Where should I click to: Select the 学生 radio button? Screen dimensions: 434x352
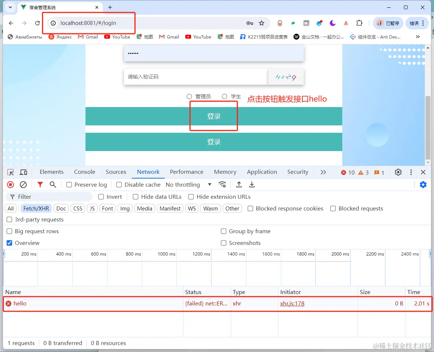pyautogui.click(x=225, y=96)
